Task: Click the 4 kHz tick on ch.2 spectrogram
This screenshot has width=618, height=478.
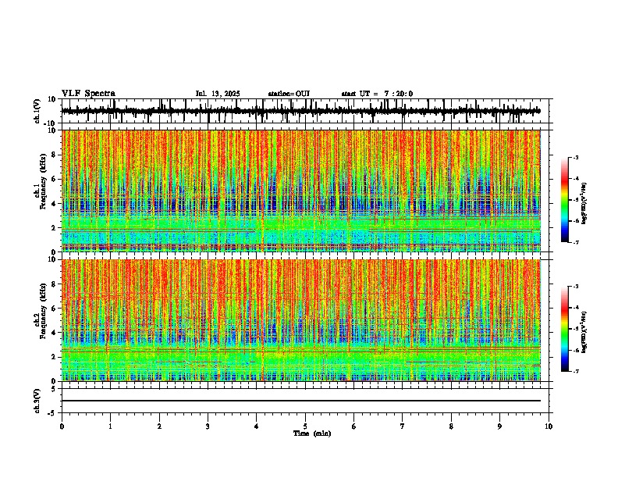Action: pos(55,333)
